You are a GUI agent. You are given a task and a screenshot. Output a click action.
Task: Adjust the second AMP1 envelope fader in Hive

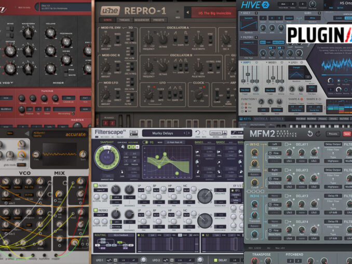248,75
